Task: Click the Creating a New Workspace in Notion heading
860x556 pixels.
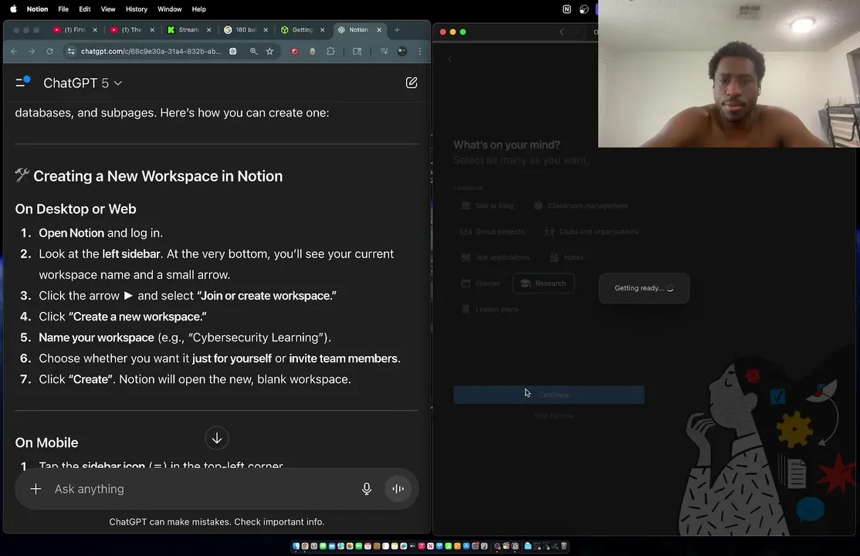Action: pyautogui.click(x=158, y=176)
